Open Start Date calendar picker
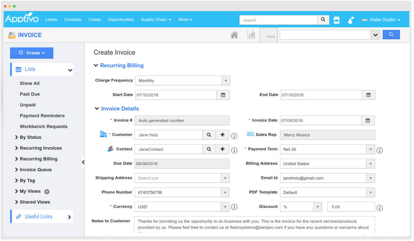The image size is (414, 241). (223, 95)
